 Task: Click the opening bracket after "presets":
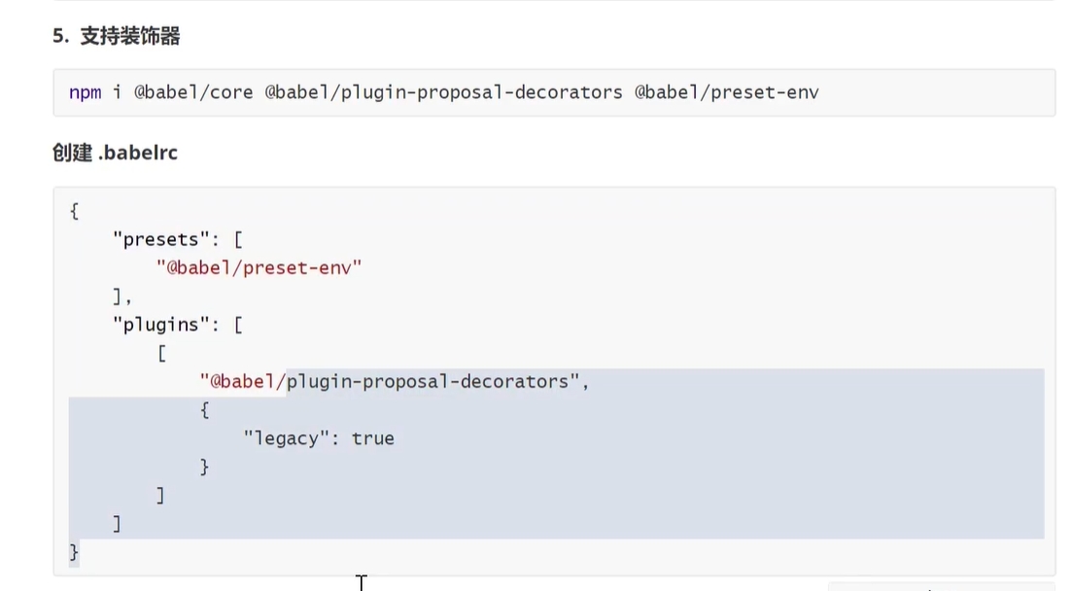tap(237, 239)
